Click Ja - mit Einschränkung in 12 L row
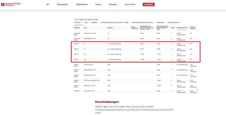This screenshot has height=115, width=226. 114,59
